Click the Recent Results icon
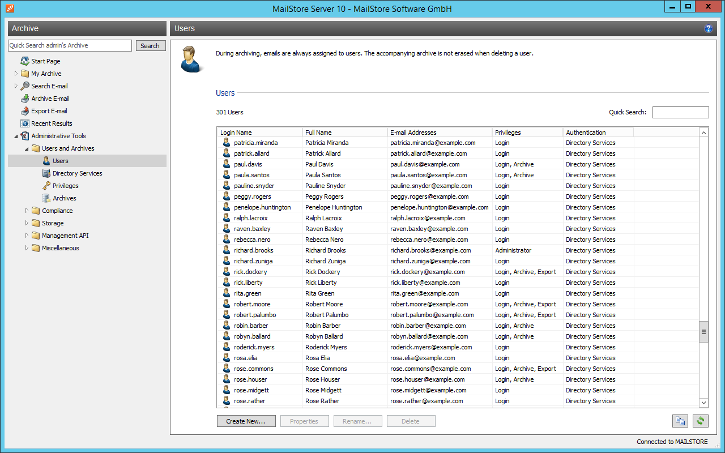 pyautogui.click(x=25, y=123)
